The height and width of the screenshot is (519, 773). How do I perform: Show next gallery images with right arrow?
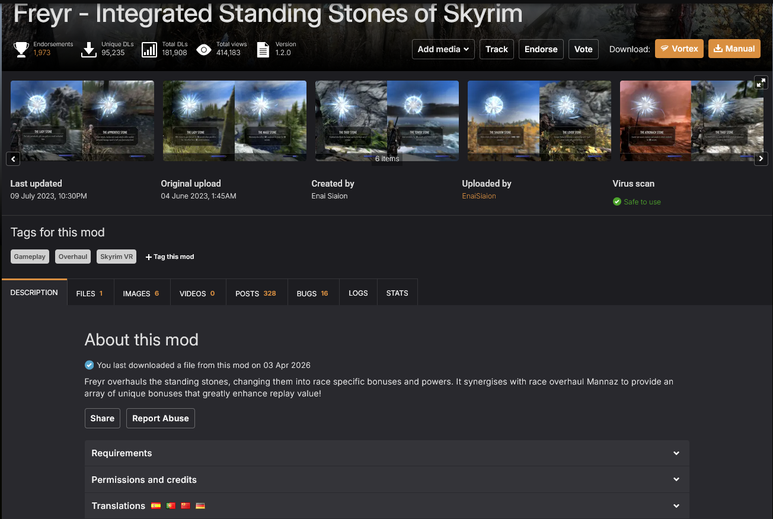tap(761, 159)
